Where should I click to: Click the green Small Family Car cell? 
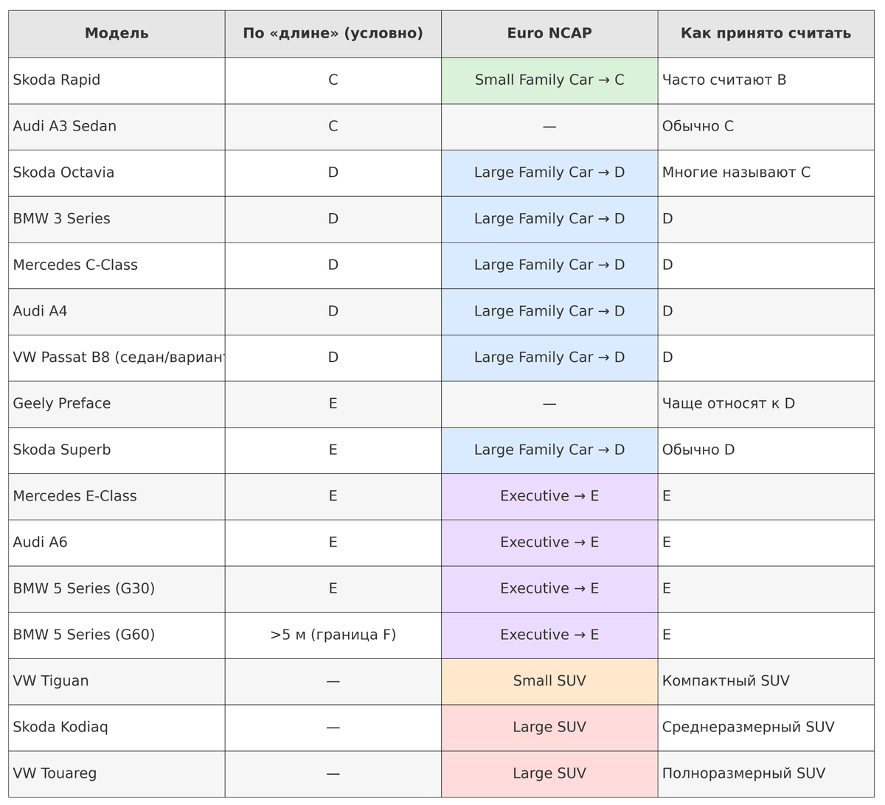[549, 80]
